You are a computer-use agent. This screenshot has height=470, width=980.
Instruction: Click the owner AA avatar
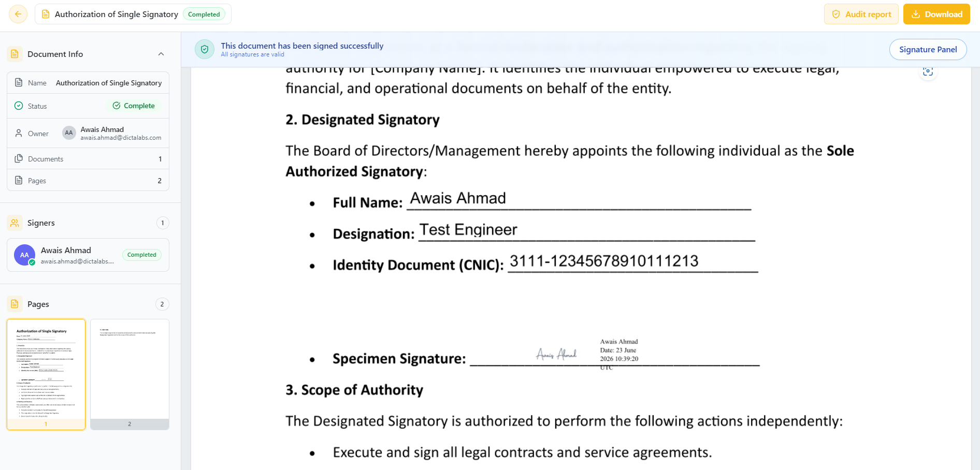click(x=69, y=133)
